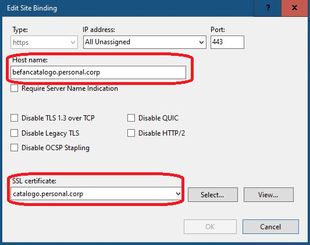Check the Disable QUIC box
This screenshot has width=310, height=245.
tap(131, 118)
